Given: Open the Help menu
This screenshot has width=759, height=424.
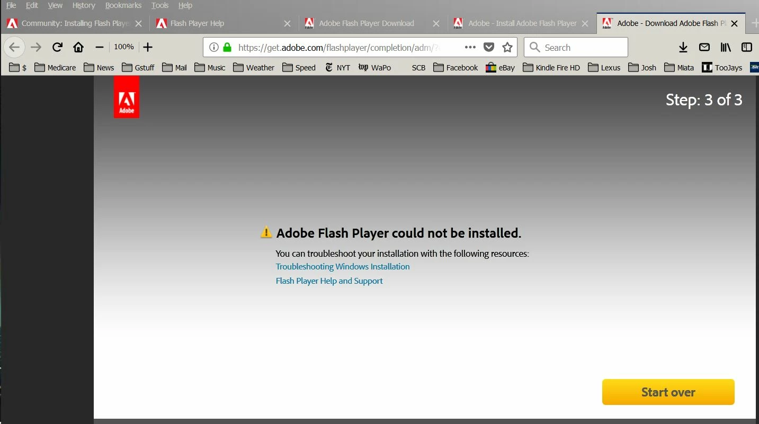Looking at the screenshot, I should click(185, 5).
